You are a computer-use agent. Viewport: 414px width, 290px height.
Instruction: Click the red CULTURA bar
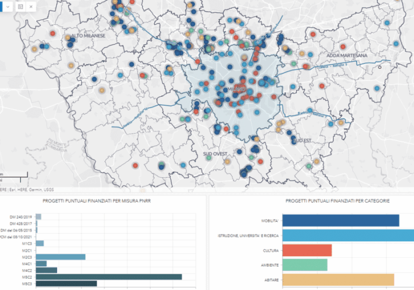point(307,250)
